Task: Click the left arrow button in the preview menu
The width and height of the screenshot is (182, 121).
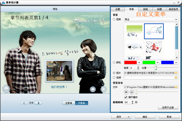Action: click(93, 89)
